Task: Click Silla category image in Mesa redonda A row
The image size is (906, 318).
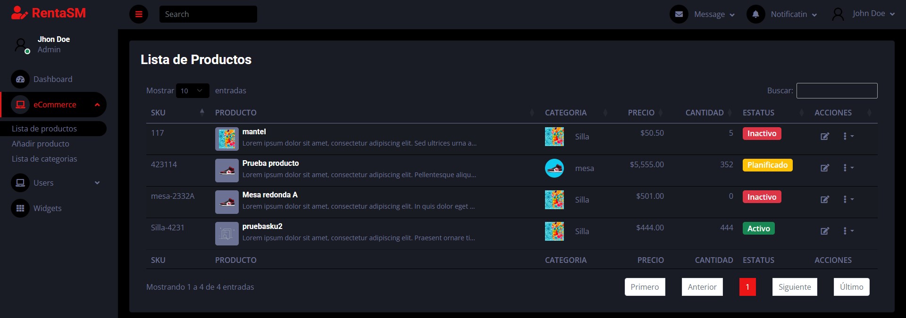Action: (554, 200)
